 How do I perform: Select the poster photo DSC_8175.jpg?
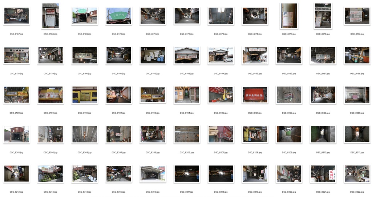[289, 16]
